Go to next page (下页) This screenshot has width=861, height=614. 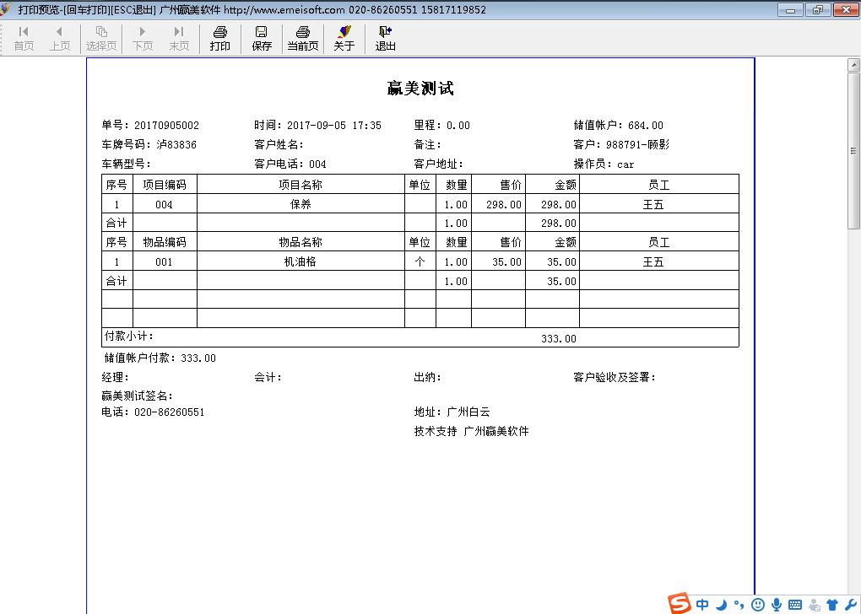tap(143, 38)
